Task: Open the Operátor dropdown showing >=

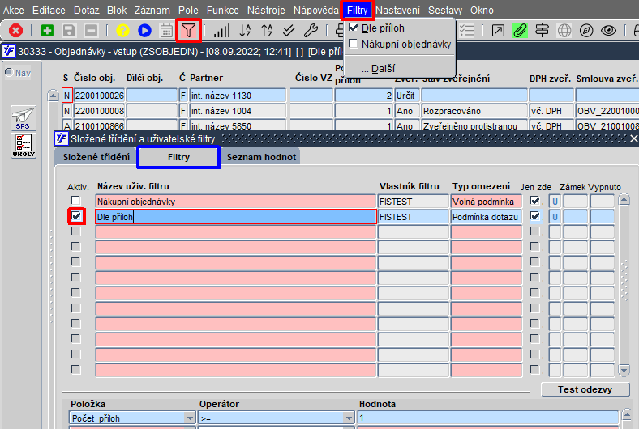Action: 350,418
